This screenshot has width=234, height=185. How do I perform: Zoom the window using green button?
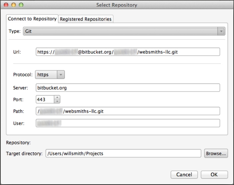pyautogui.click(x=21, y=5)
